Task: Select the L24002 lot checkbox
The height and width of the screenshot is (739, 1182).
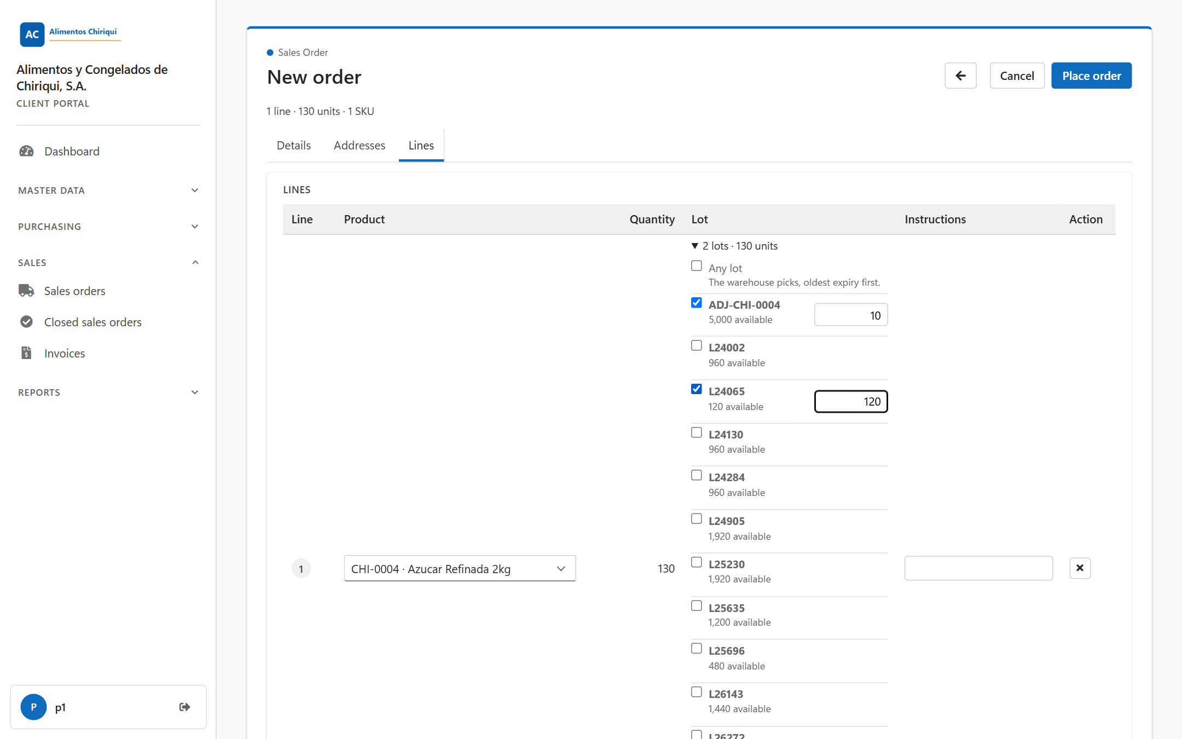Action: click(x=696, y=345)
